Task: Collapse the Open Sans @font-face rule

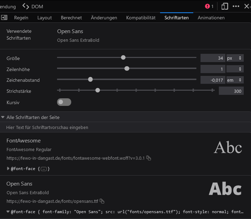Action: [8, 211]
